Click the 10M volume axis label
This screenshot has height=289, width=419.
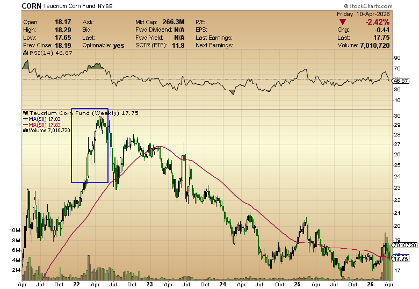(15, 230)
